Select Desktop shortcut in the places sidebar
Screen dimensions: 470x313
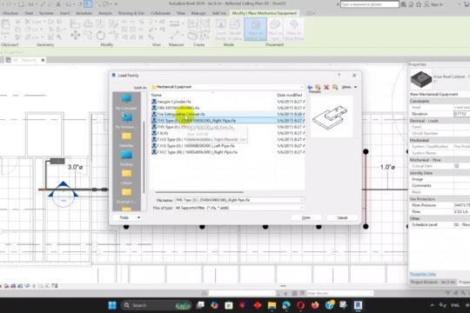126,158
